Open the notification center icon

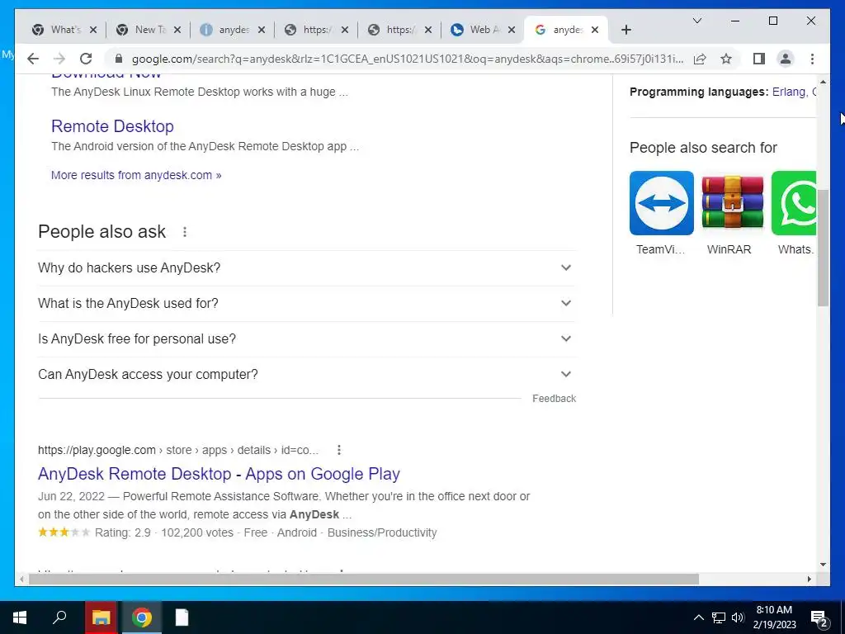tap(819, 618)
